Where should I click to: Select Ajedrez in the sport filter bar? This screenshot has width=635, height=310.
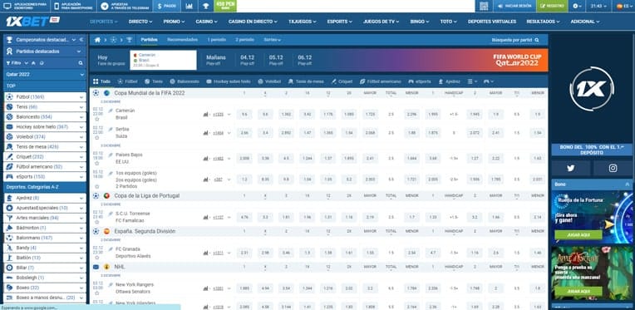449,81
